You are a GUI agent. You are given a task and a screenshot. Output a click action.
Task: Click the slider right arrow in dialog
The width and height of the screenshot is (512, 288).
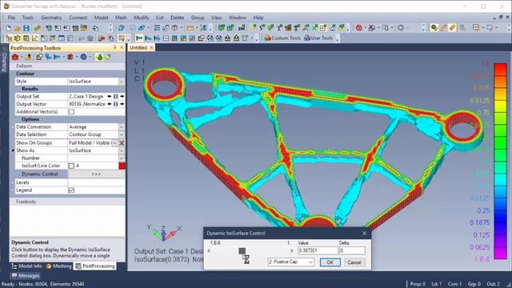291,250
